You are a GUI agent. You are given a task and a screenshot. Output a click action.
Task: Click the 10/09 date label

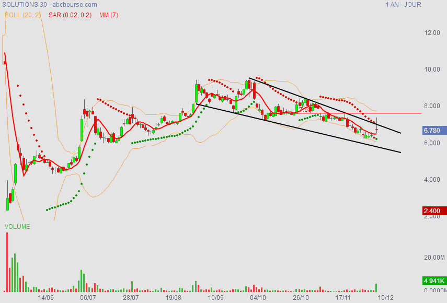coord(215,298)
